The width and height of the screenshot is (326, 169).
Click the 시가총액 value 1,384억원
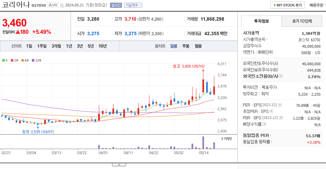click(311, 33)
